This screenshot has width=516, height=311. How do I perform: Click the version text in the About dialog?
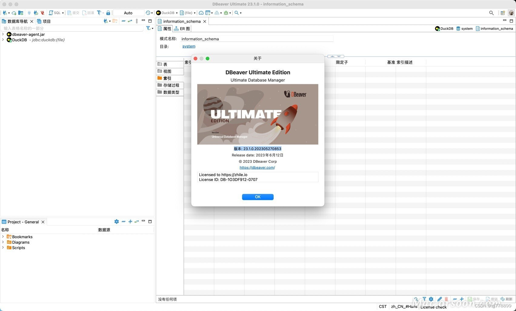(258, 149)
